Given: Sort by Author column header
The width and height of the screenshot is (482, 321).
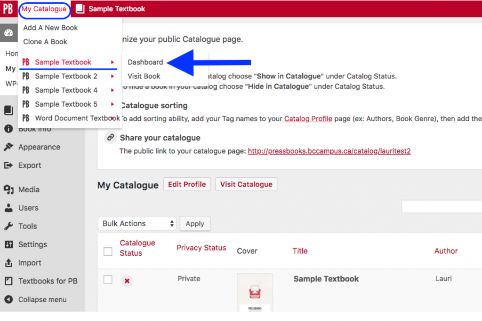Looking at the screenshot, I should [x=446, y=251].
